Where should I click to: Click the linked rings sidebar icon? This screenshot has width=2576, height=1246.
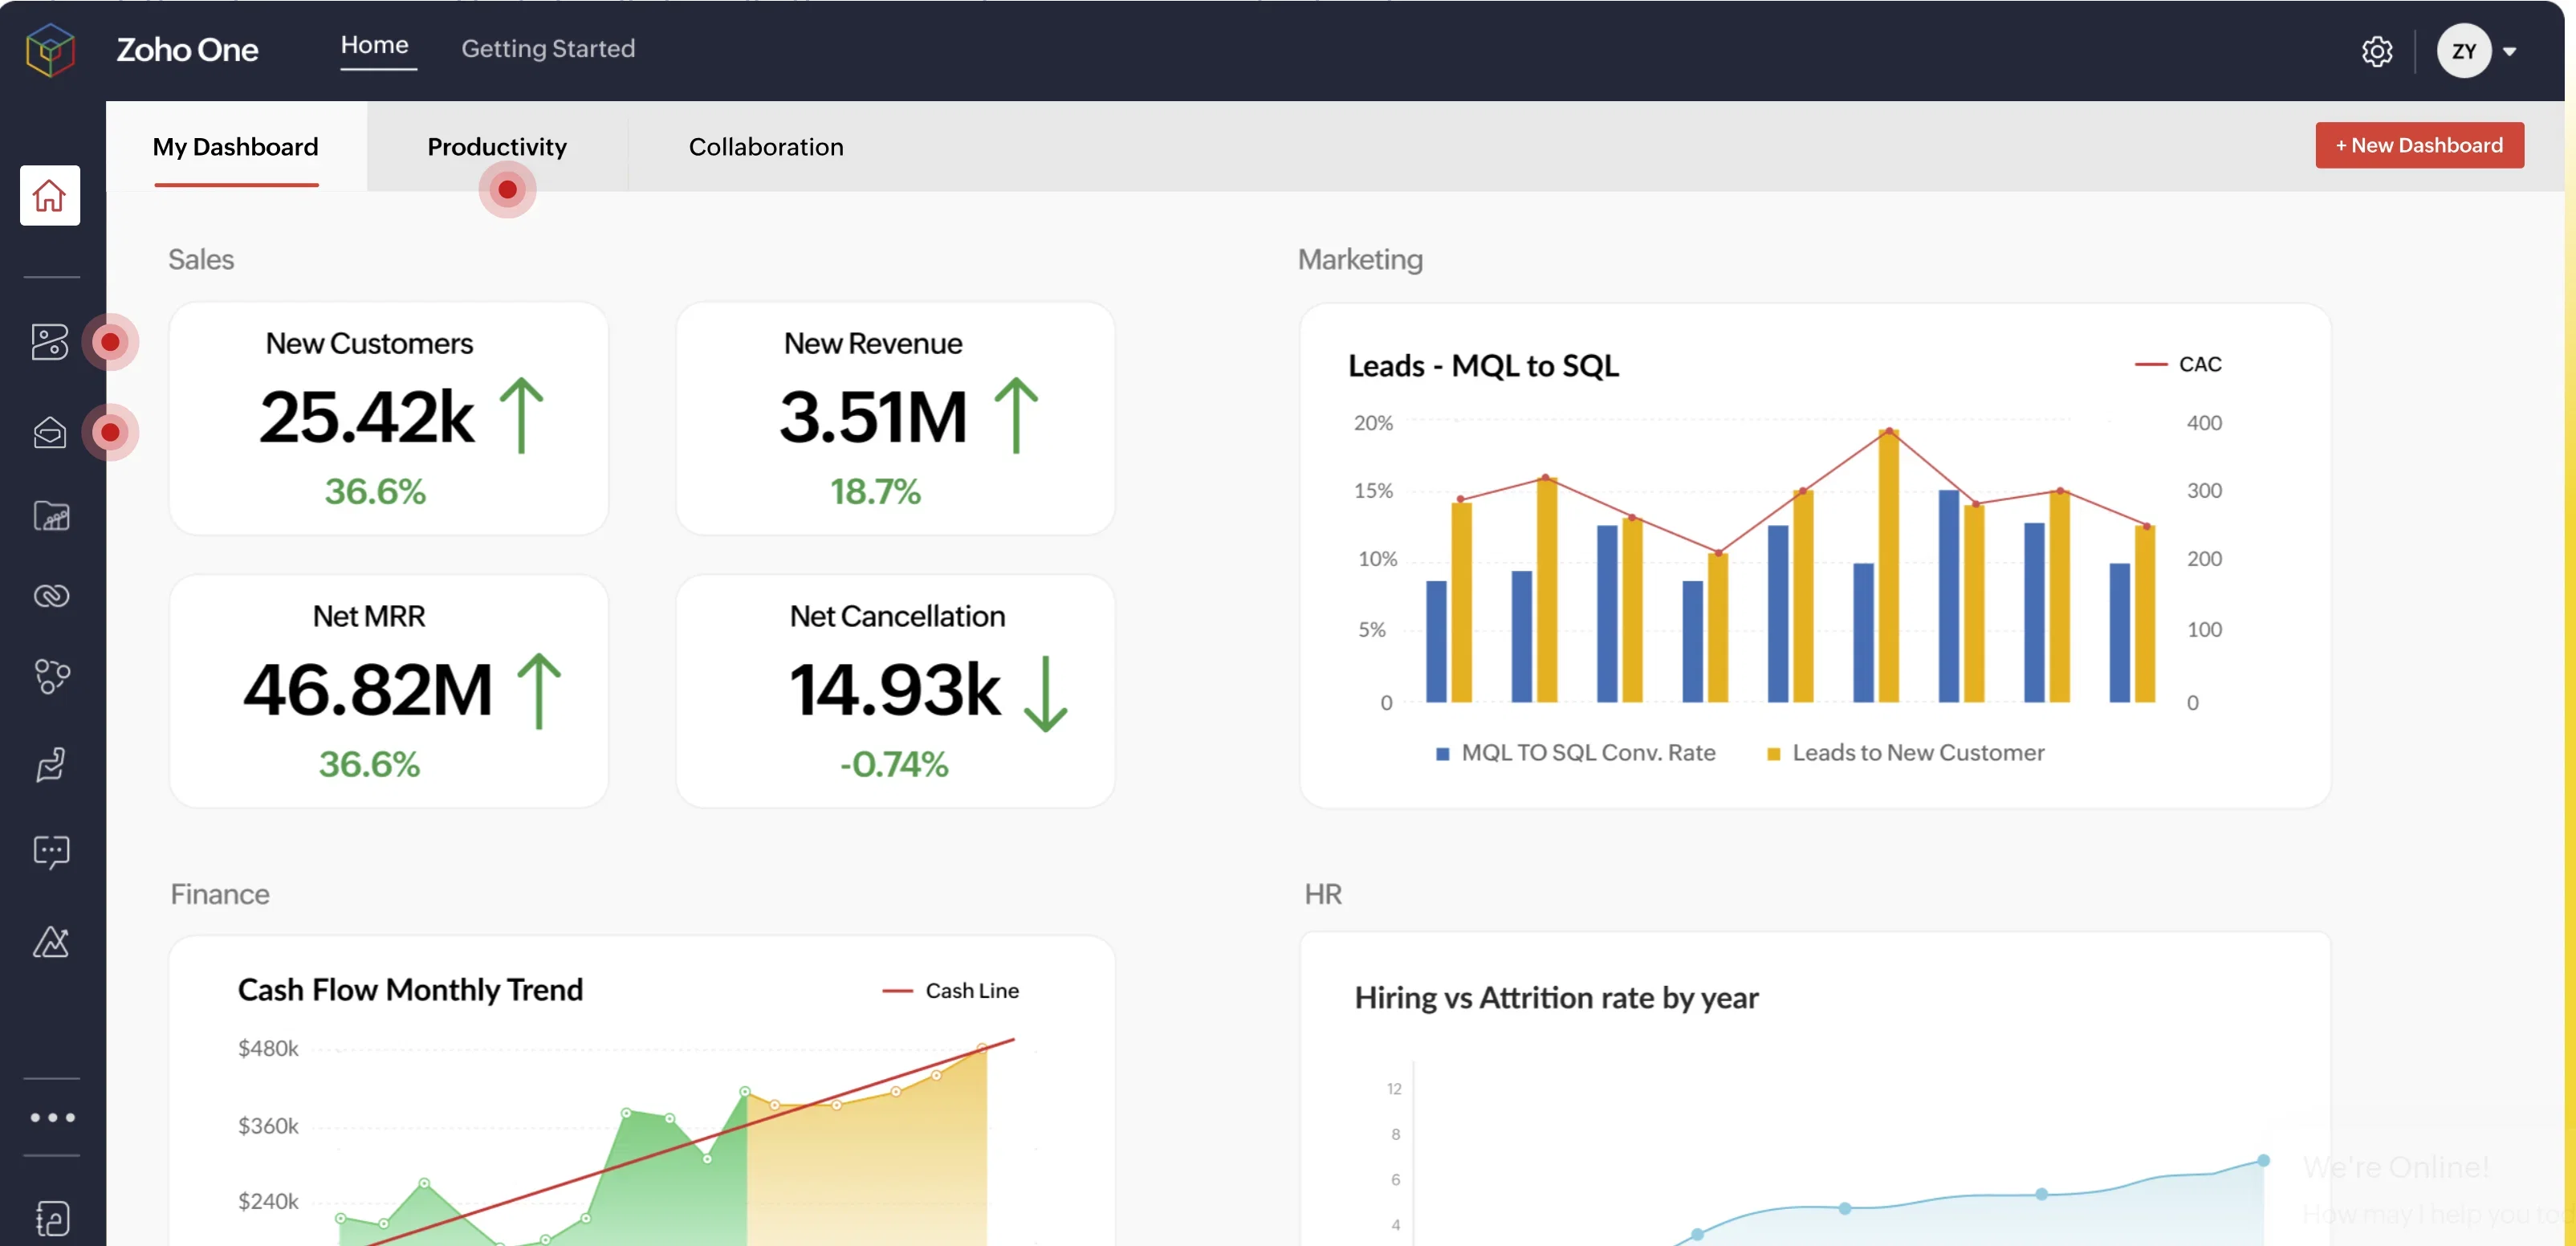pyautogui.click(x=51, y=596)
